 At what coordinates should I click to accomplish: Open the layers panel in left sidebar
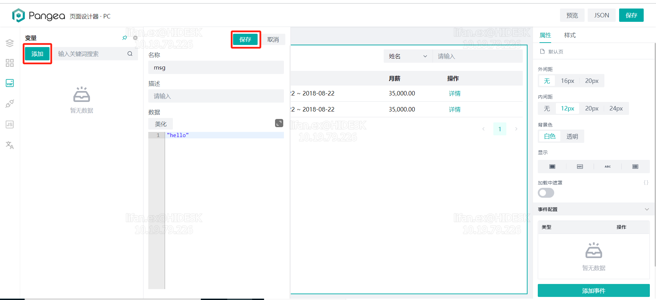pos(10,43)
